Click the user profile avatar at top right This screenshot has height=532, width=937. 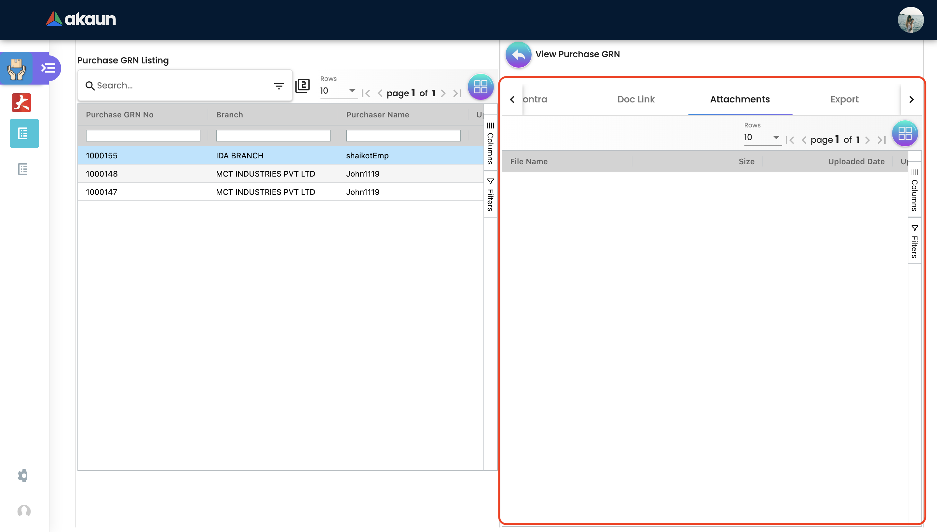(910, 20)
